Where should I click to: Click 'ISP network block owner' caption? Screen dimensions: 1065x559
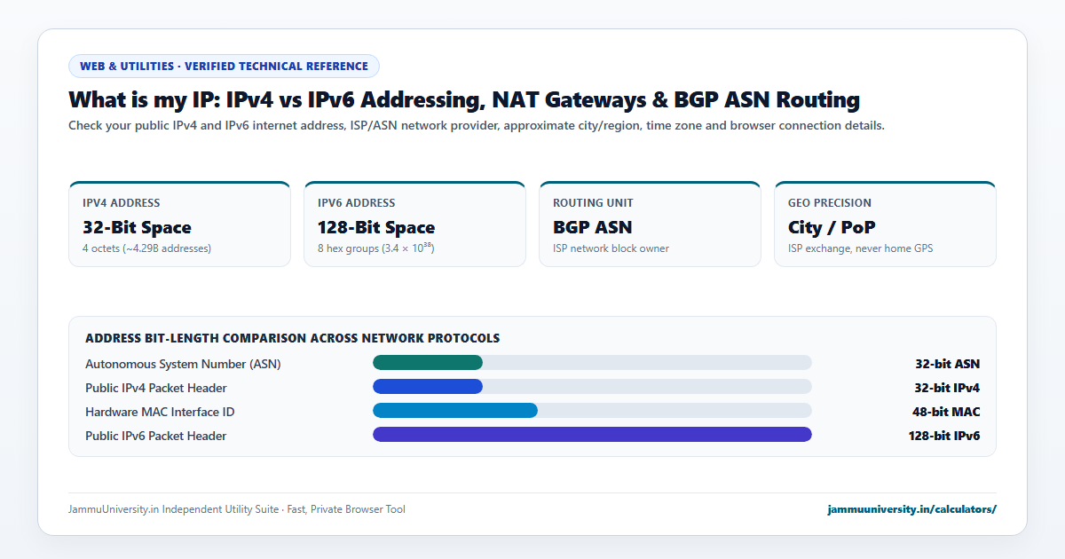[x=611, y=248]
